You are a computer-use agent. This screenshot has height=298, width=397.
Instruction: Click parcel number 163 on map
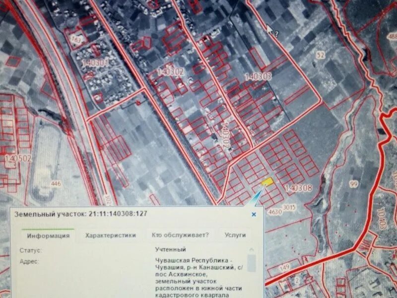[76, 40]
